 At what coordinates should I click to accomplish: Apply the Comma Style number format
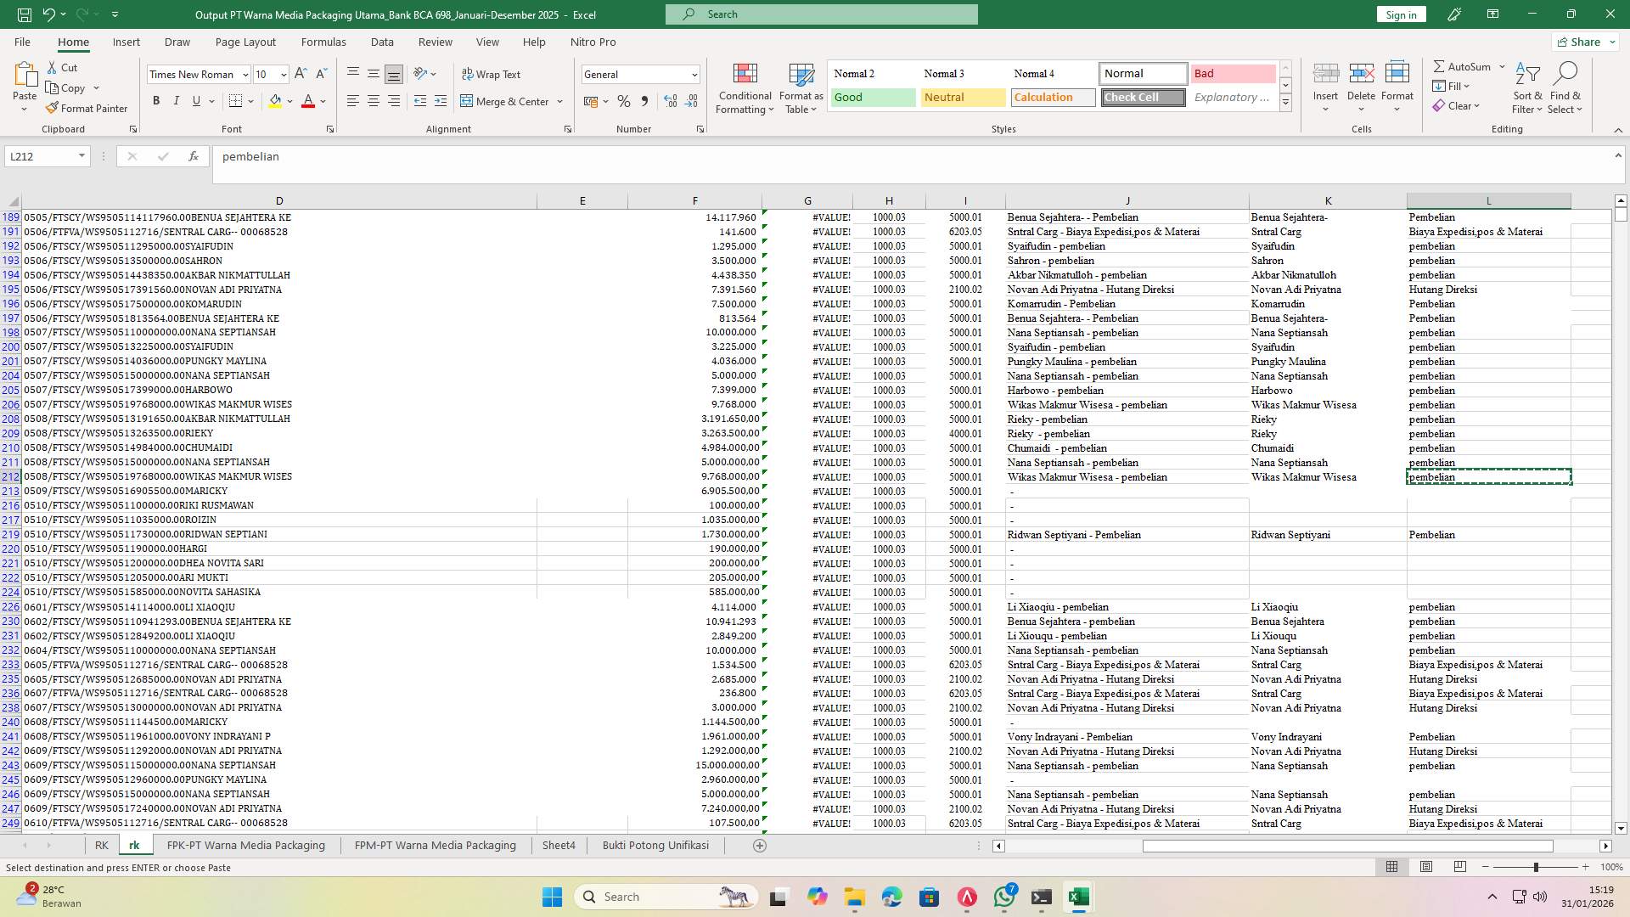pyautogui.click(x=644, y=101)
